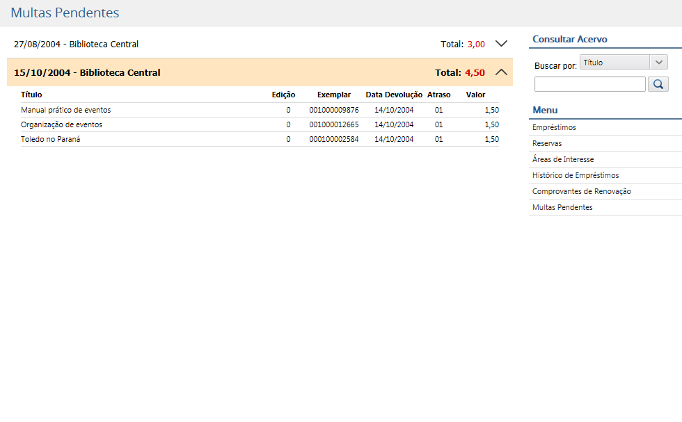Expand the 27/08/2004 Biblioteca Central fines

pyautogui.click(x=501, y=44)
